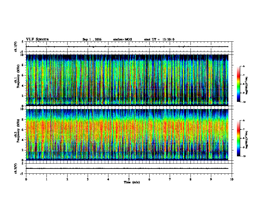The height and width of the screenshot is (201, 261).
Task: Click the VLF Spectra title text
Action: (x=38, y=39)
